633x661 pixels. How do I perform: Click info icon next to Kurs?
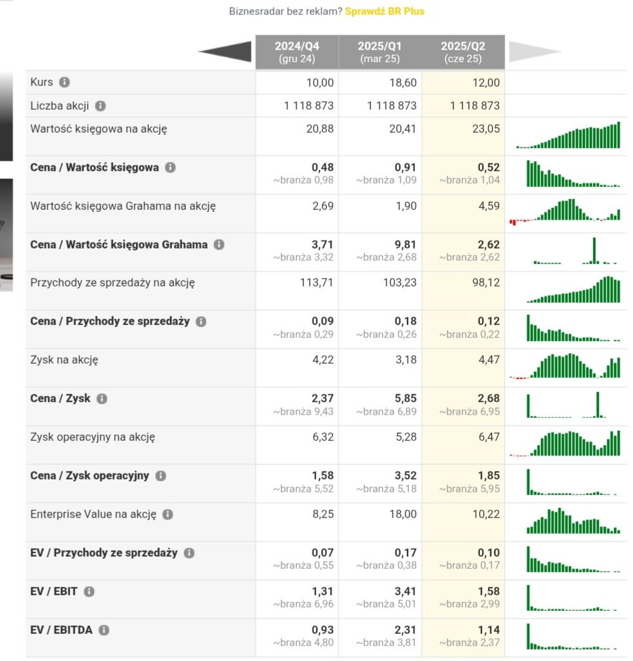tap(64, 82)
